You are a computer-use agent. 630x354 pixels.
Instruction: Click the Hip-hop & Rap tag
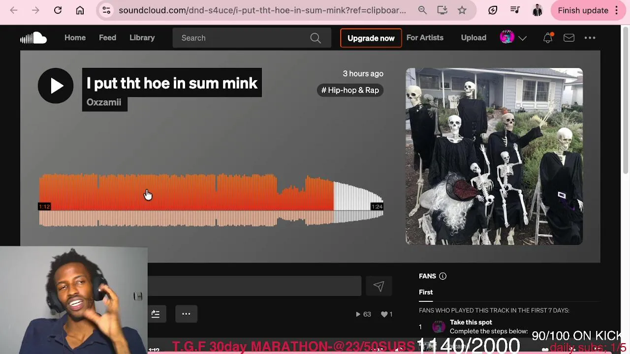pyautogui.click(x=350, y=90)
